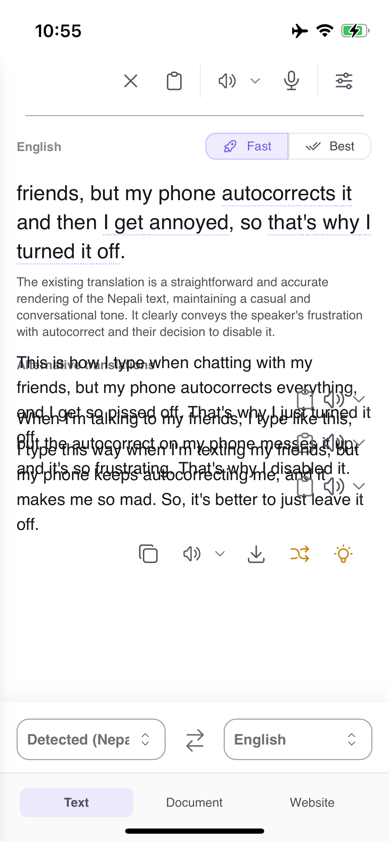Clear the input with the X icon

coord(131,81)
